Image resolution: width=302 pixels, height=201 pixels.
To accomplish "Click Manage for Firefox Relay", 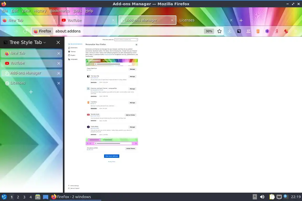I will pyautogui.click(x=132, y=127).
